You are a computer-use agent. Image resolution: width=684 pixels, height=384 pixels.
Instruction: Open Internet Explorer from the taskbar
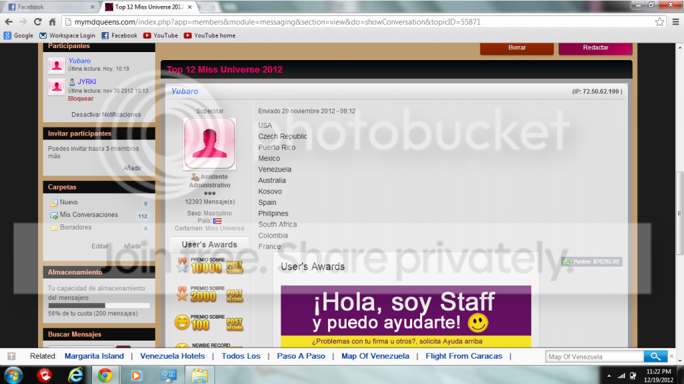click(x=75, y=375)
